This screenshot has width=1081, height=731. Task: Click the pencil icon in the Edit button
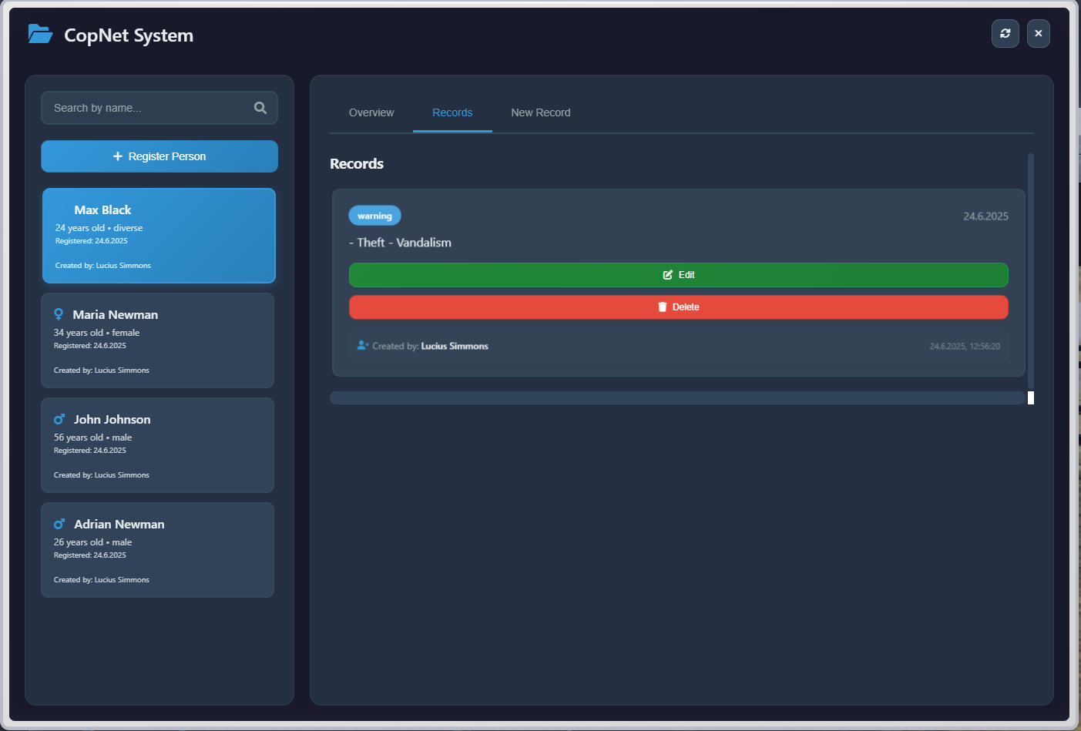[x=668, y=275]
